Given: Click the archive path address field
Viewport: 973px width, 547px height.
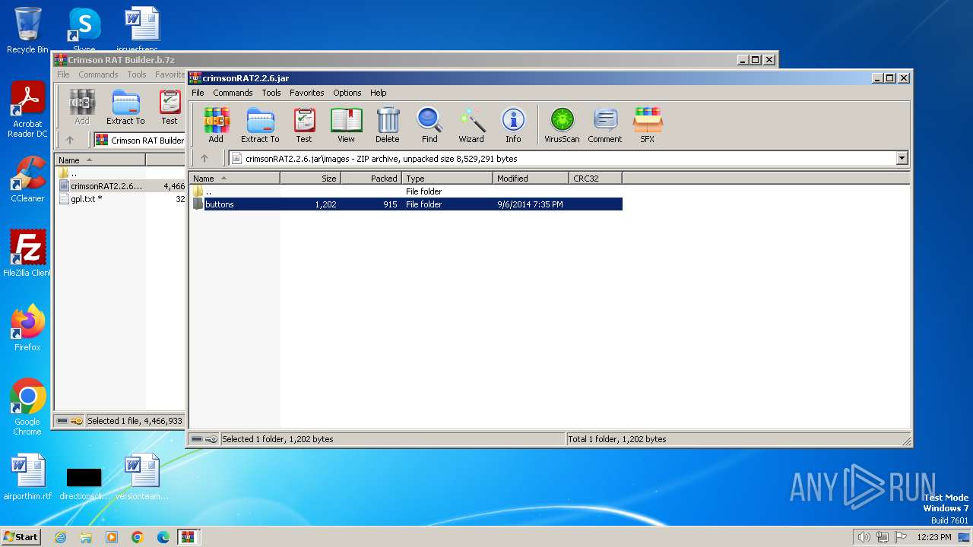Looking at the screenshot, I should click(563, 159).
